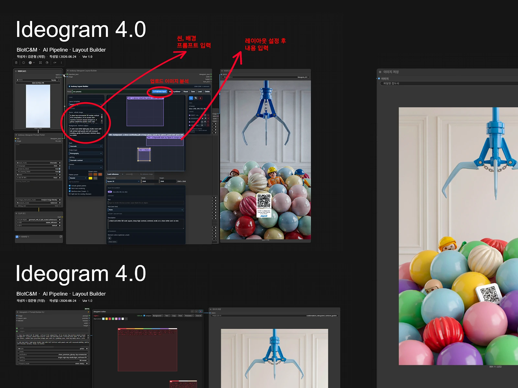Click the trash icon in the top toolbar
The width and height of the screenshot is (518, 388).
[16, 63]
